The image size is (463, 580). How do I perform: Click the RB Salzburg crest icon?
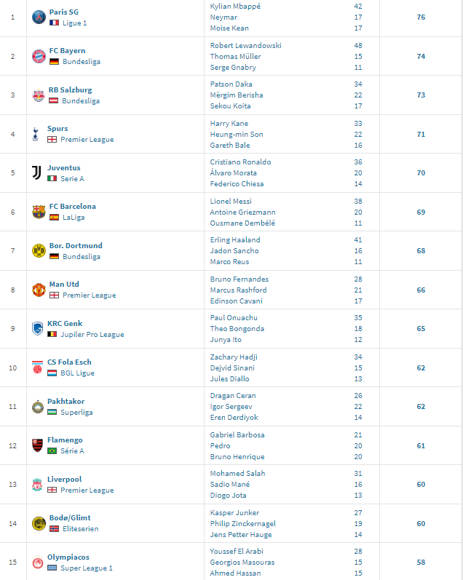38,95
